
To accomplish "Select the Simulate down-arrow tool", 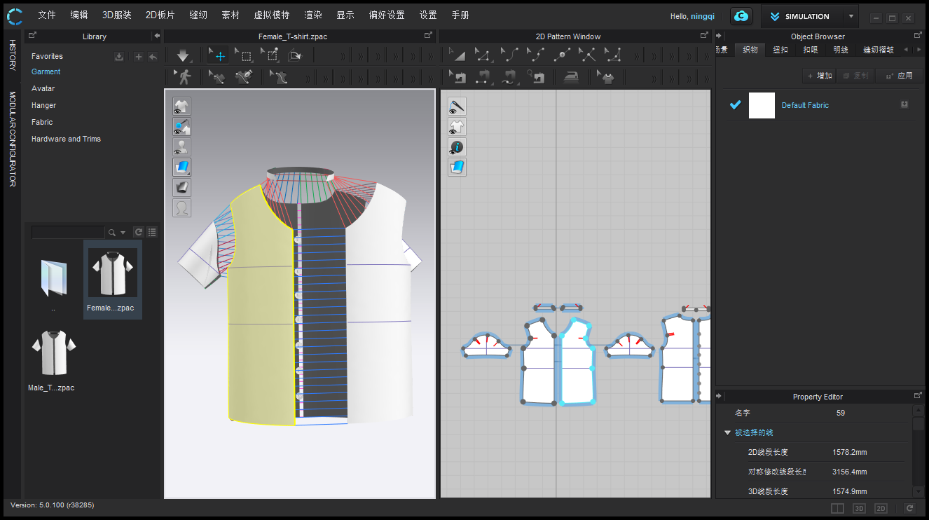I will [184, 55].
